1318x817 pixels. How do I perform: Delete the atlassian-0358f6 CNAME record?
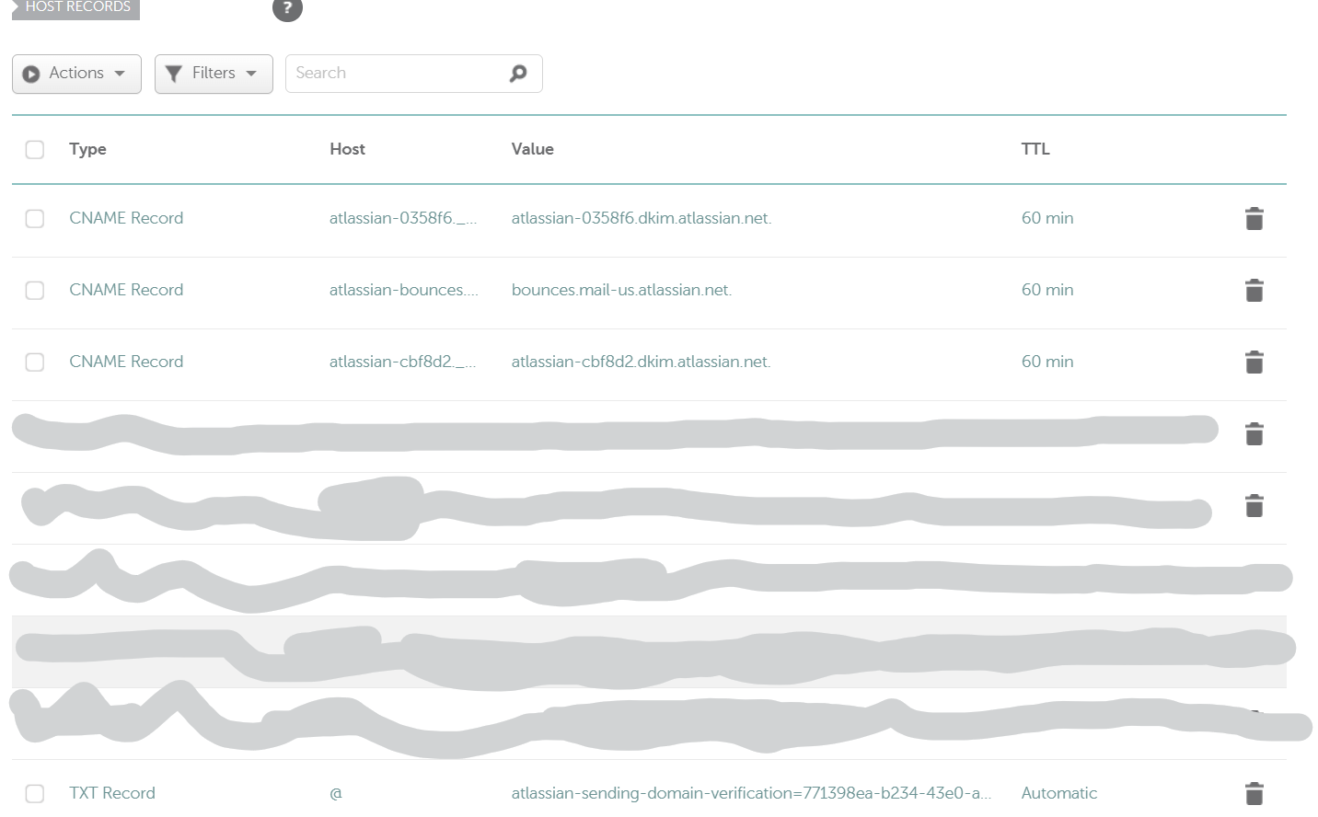point(1254,219)
